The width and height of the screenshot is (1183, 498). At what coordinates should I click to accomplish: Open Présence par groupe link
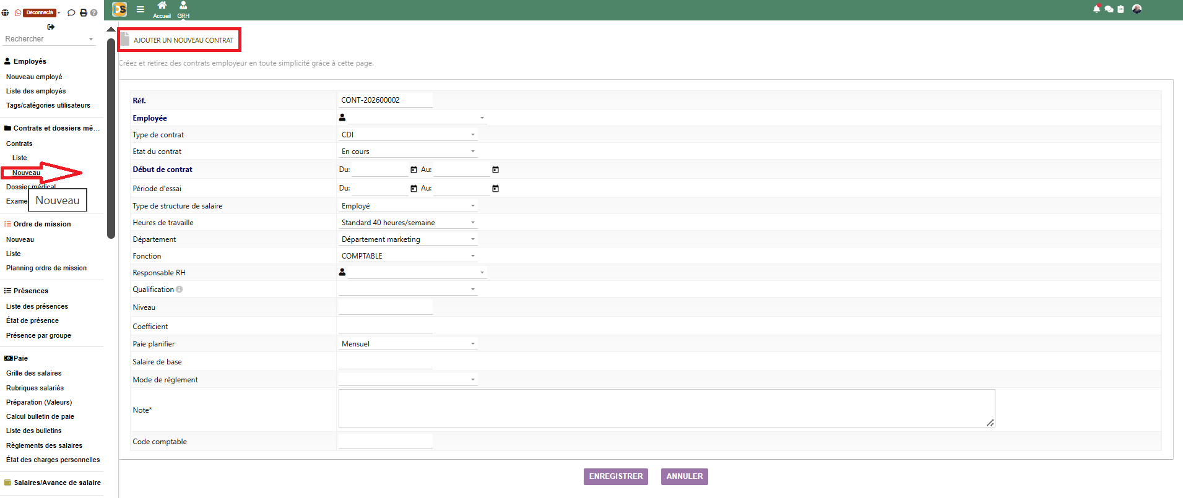(x=38, y=335)
